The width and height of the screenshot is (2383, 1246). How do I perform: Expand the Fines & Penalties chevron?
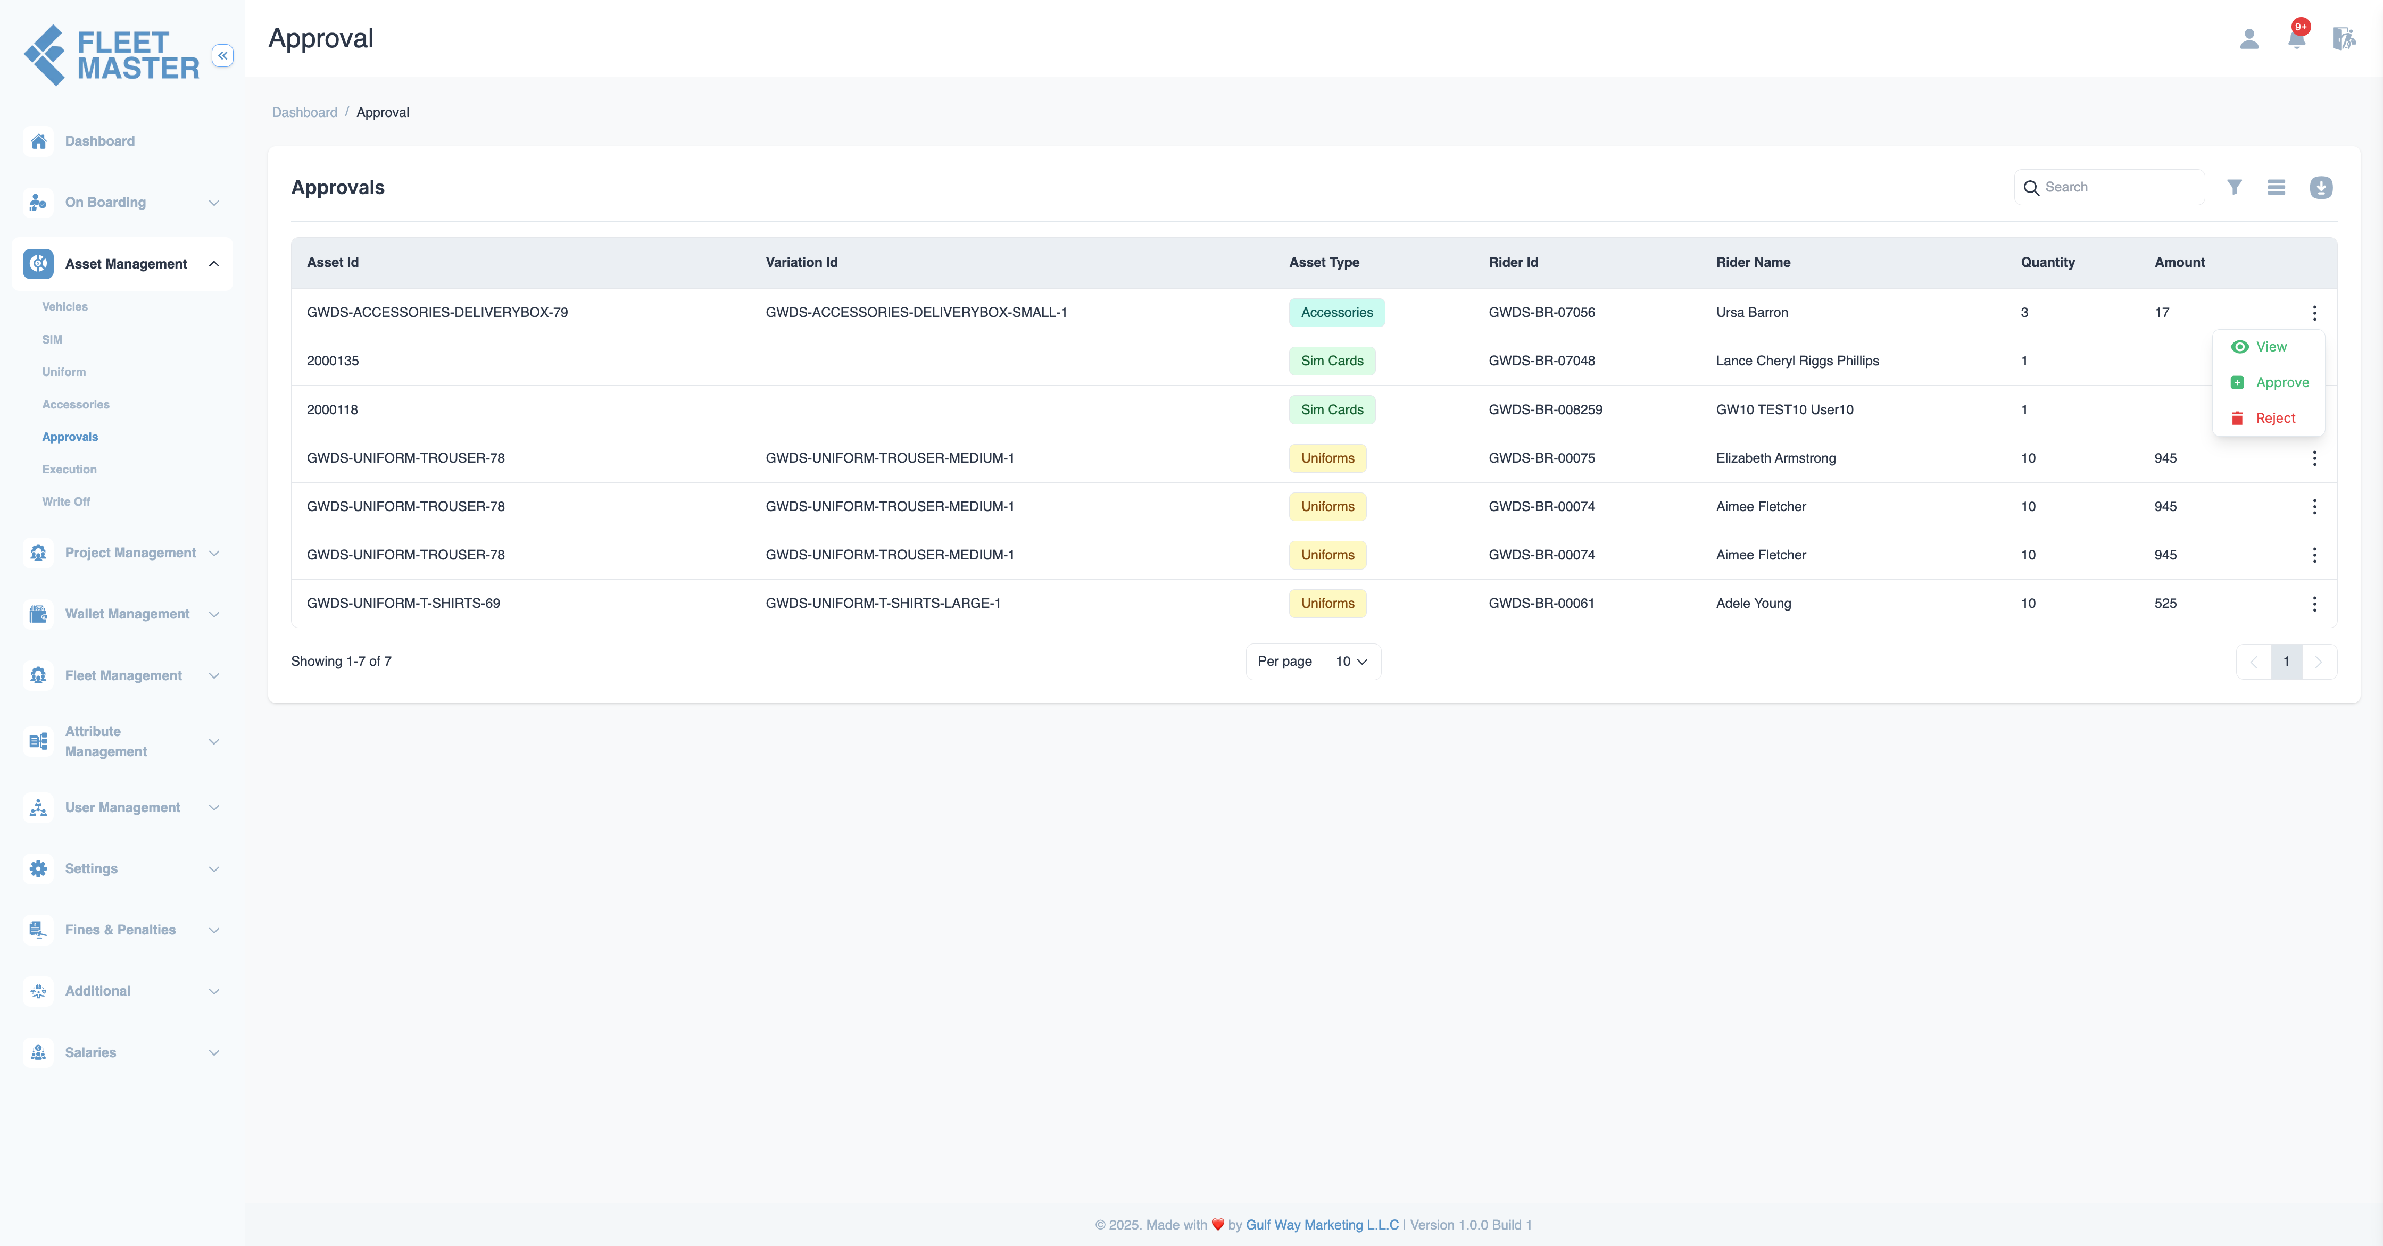click(x=214, y=930)
